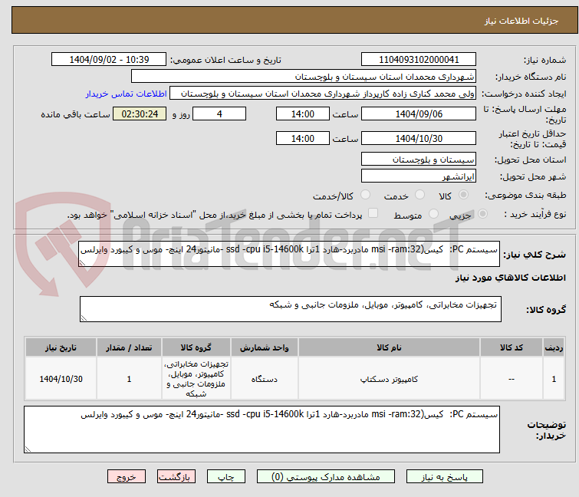Click the buyer notes 'توضیحات خریدار' textarea
Image resolution: width=579 pixels, height=497 pixels.
[x=262, y=430]
